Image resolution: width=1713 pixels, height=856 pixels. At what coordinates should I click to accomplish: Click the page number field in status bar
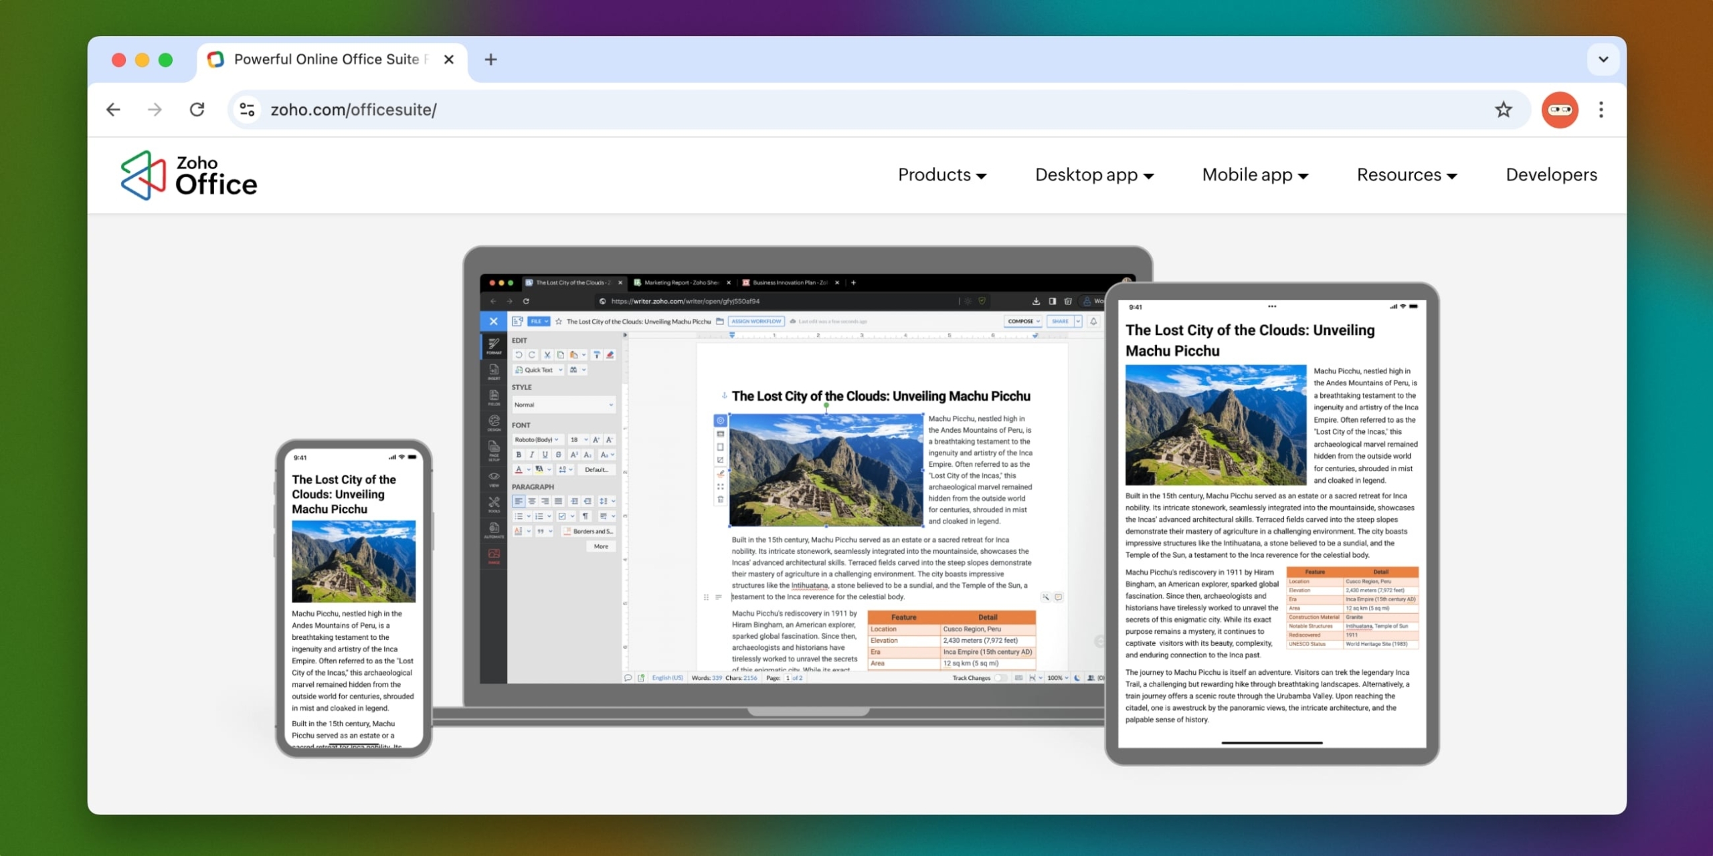pos(788,678)
